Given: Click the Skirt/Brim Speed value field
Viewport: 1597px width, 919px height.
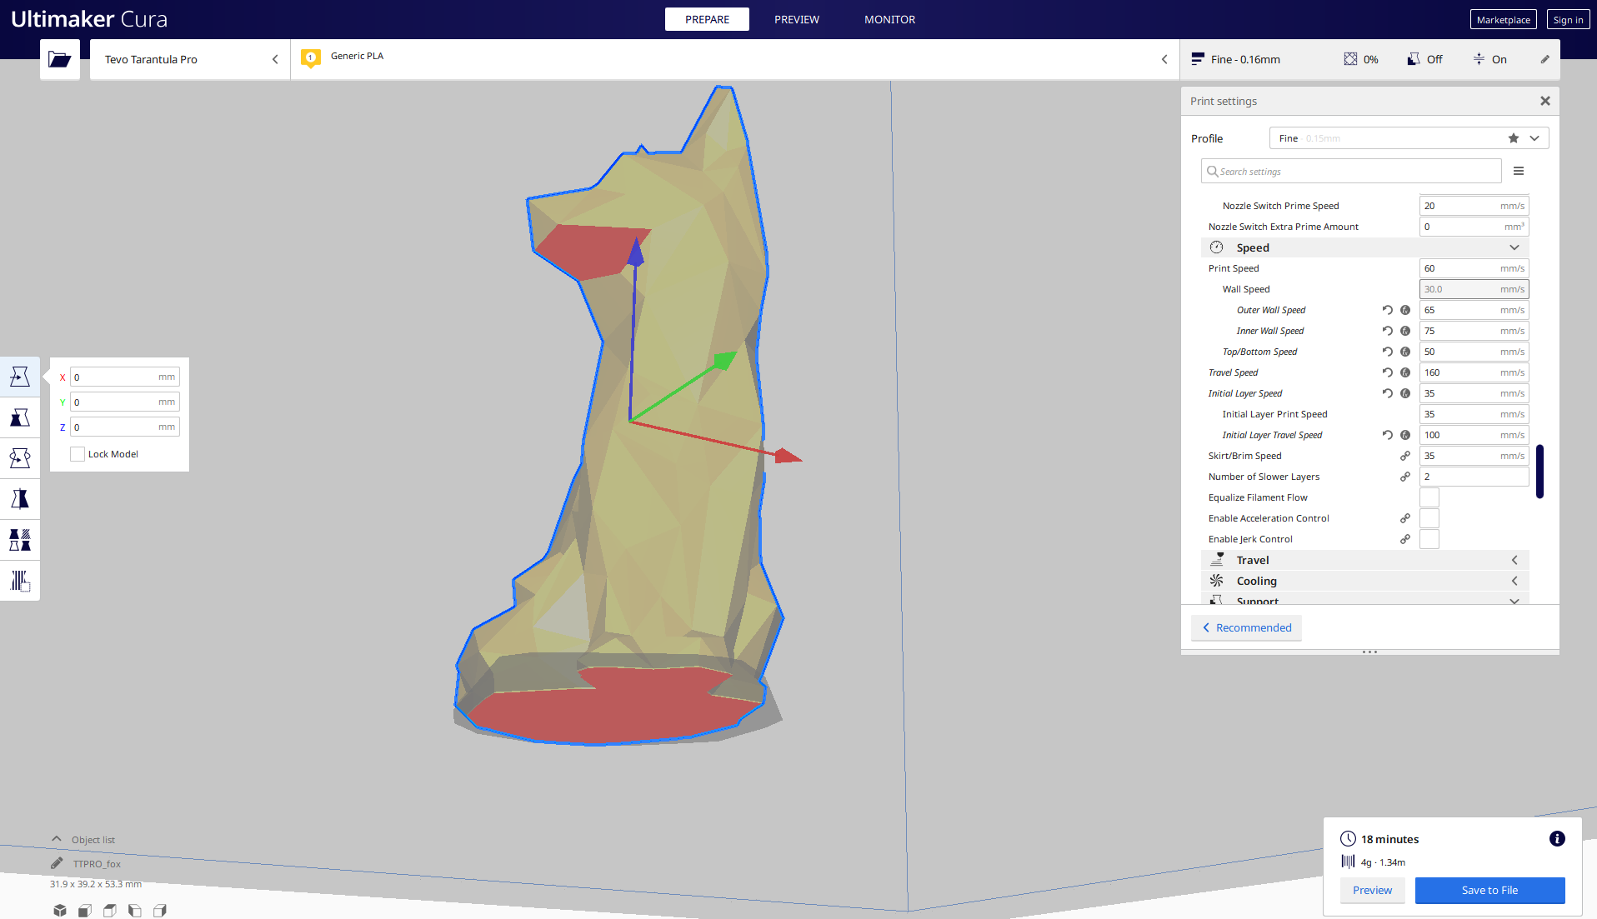Looking at the screenshot, I should (1474, 456).
